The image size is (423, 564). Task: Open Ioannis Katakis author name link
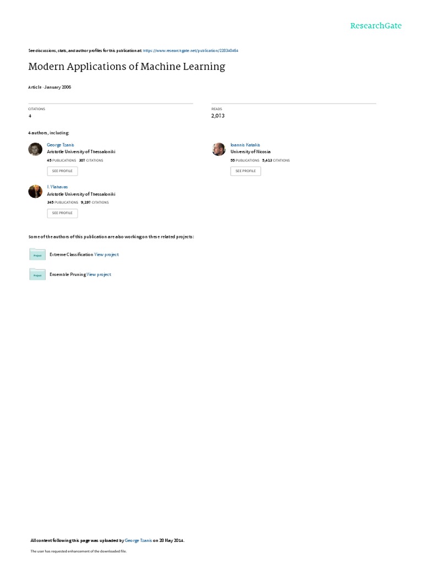(x=245, y=145)
